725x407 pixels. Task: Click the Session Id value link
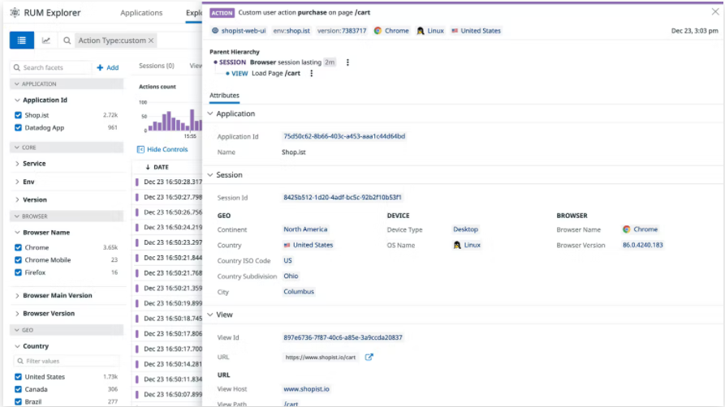342,197
